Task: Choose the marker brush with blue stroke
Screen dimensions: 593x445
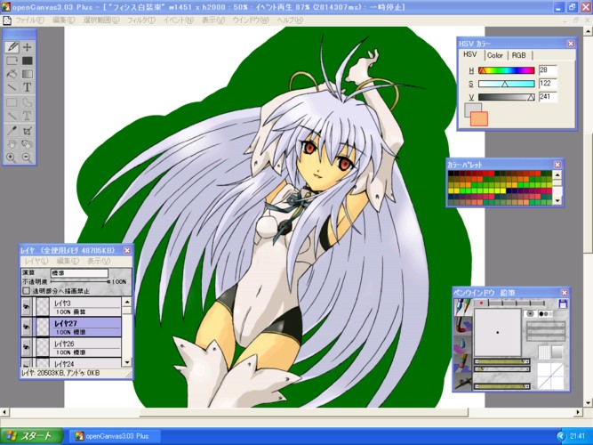Action: 463,363
